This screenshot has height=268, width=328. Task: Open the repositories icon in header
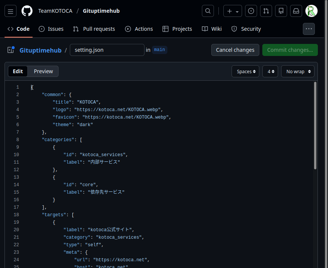click(281, 11)
